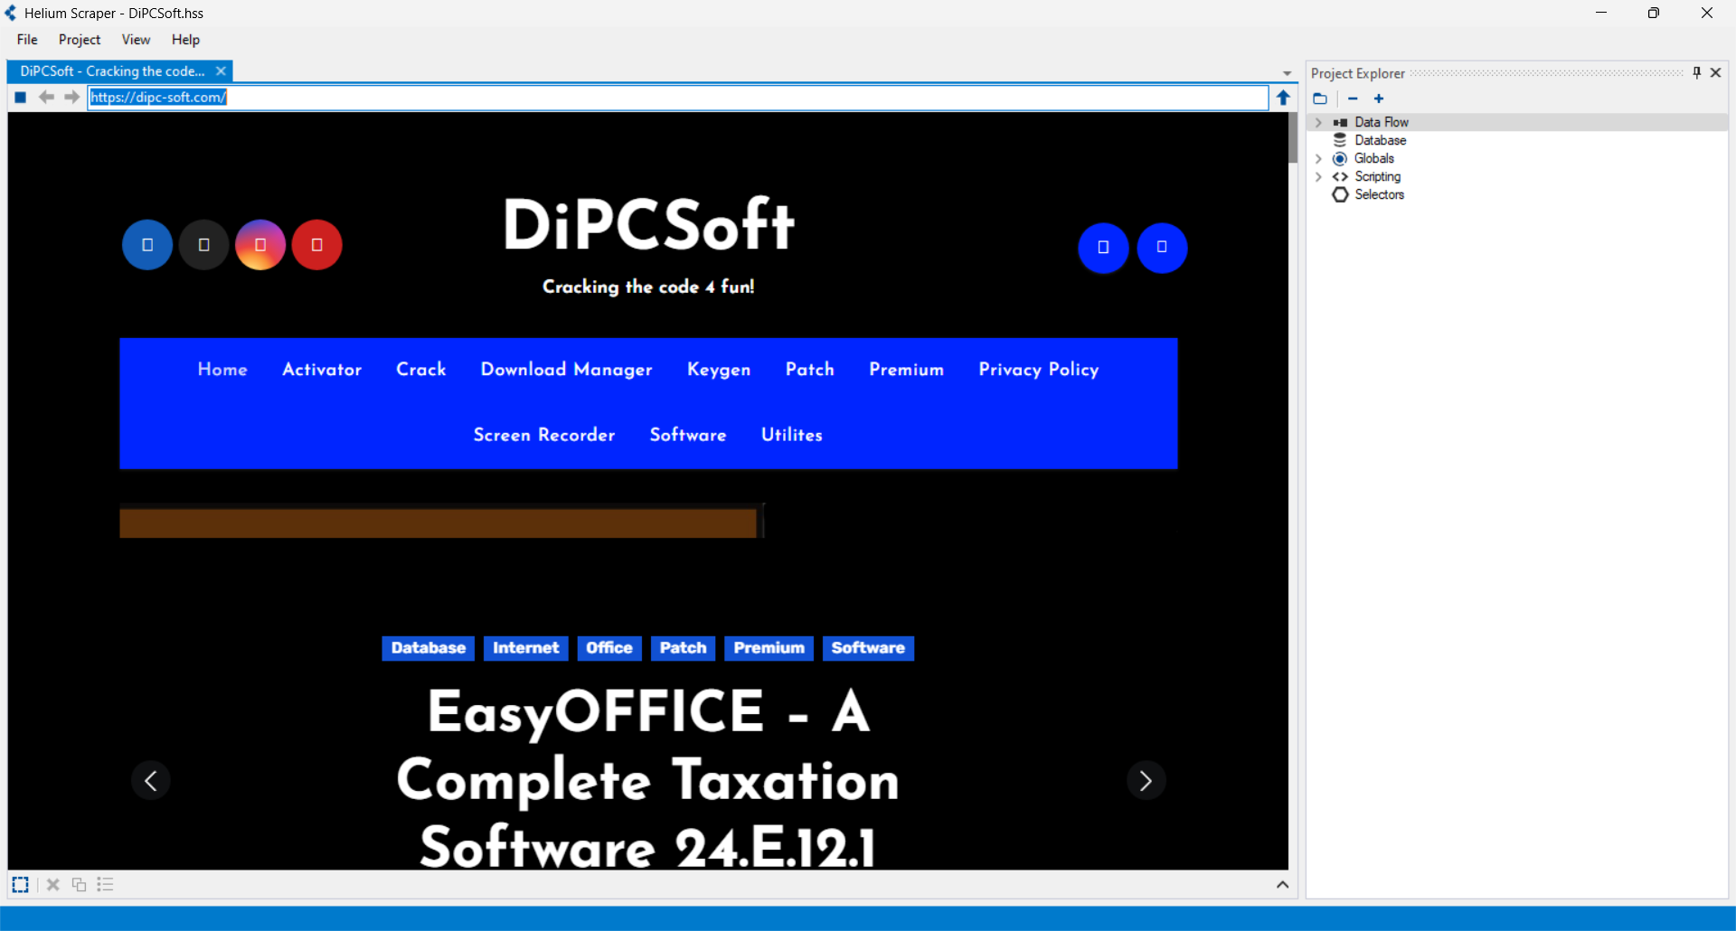Image resolution: width=1736 pixels, height=931 pixels.
Task: Show the next slide with right arrow
Action: coord(1146,780)
